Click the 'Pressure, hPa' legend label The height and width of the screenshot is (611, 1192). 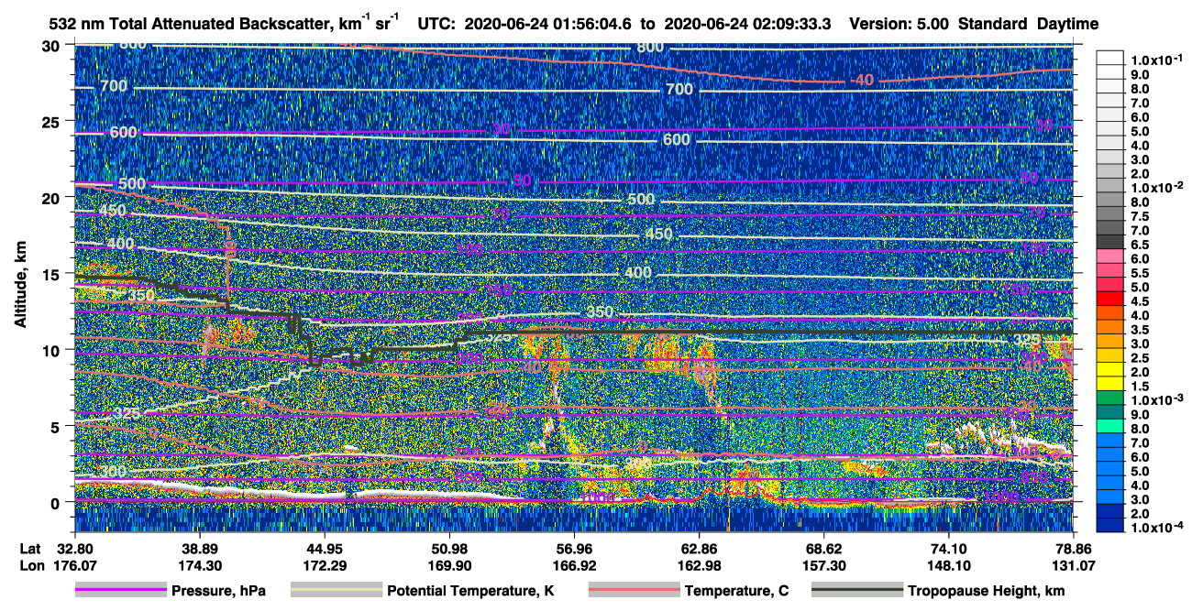coord(218,591)
